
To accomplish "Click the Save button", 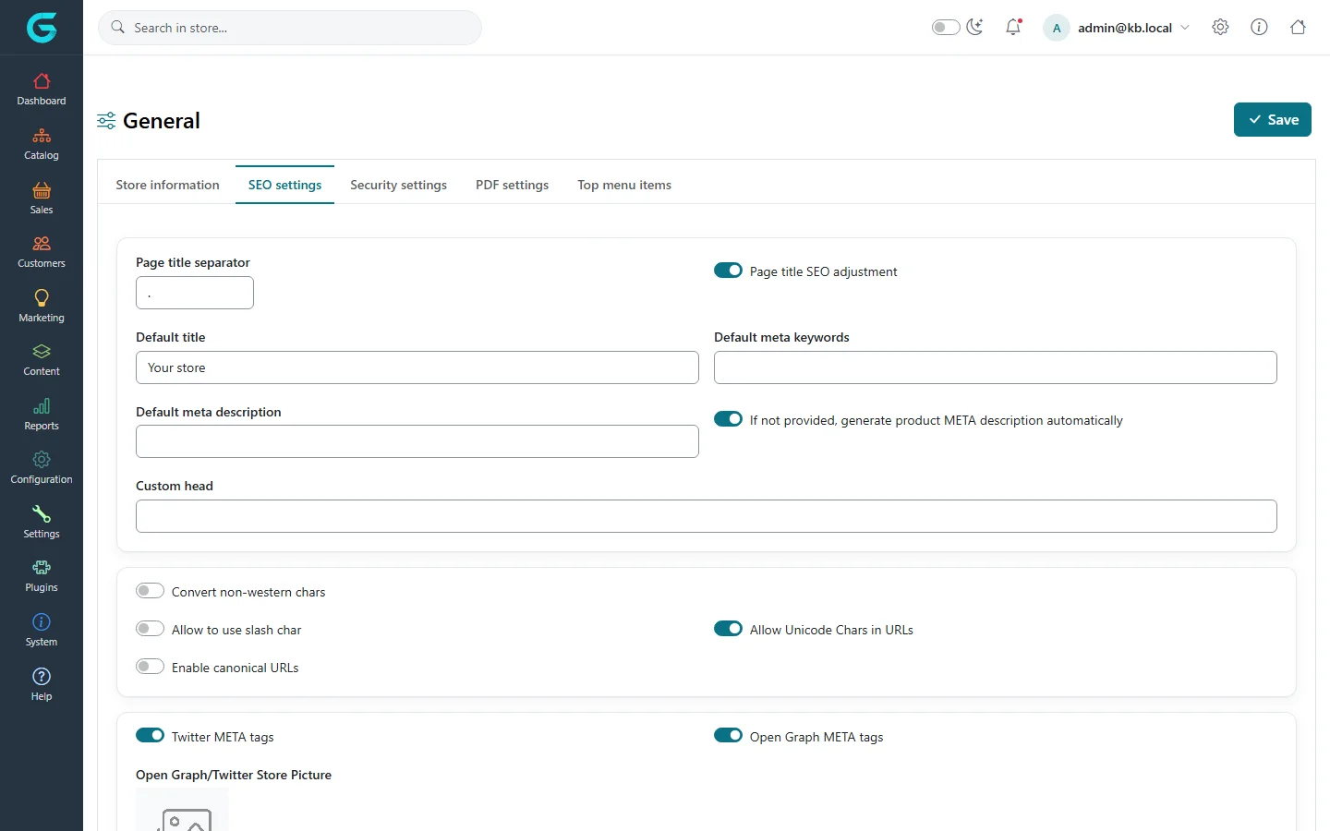I will [x=1272, y=120].
